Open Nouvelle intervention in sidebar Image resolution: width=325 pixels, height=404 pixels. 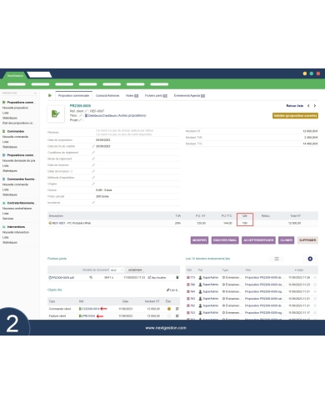[x=16, y=232]
